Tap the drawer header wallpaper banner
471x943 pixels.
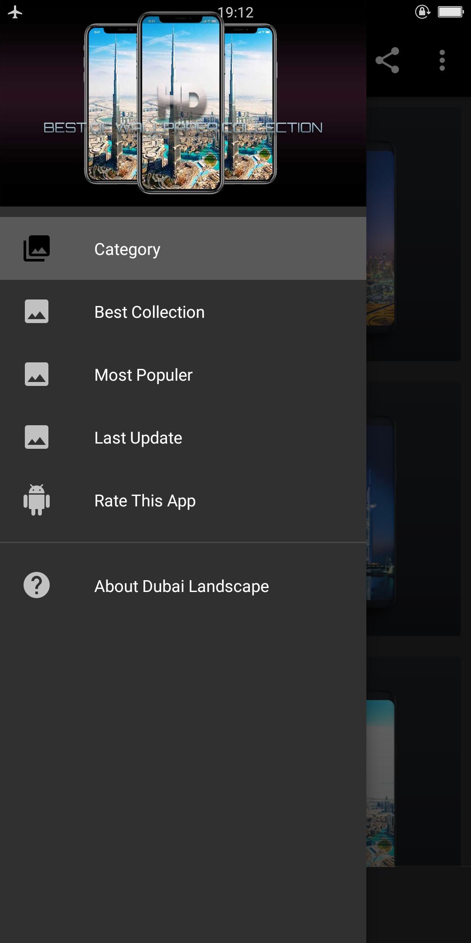click(x=183, y=103)
